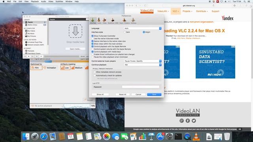This screenshot has height=142, width=253.
Task: Open the Input / Codecs preferences tab
Action: (125, 21)
